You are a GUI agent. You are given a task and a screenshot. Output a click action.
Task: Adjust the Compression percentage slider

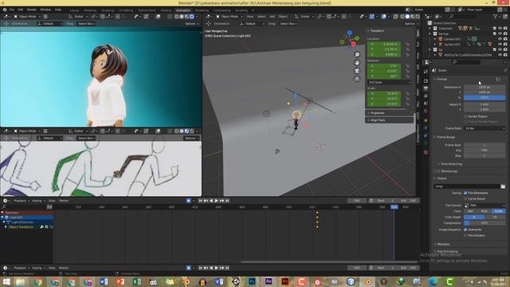484,223
